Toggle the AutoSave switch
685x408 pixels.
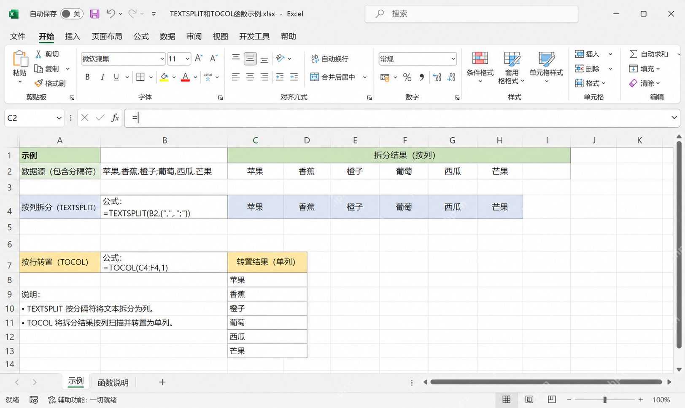tap(71, 14)
